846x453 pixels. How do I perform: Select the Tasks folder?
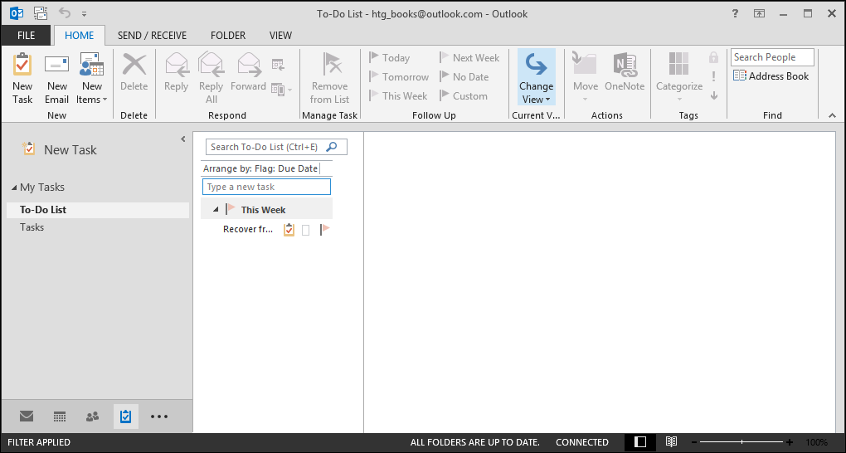98,227
